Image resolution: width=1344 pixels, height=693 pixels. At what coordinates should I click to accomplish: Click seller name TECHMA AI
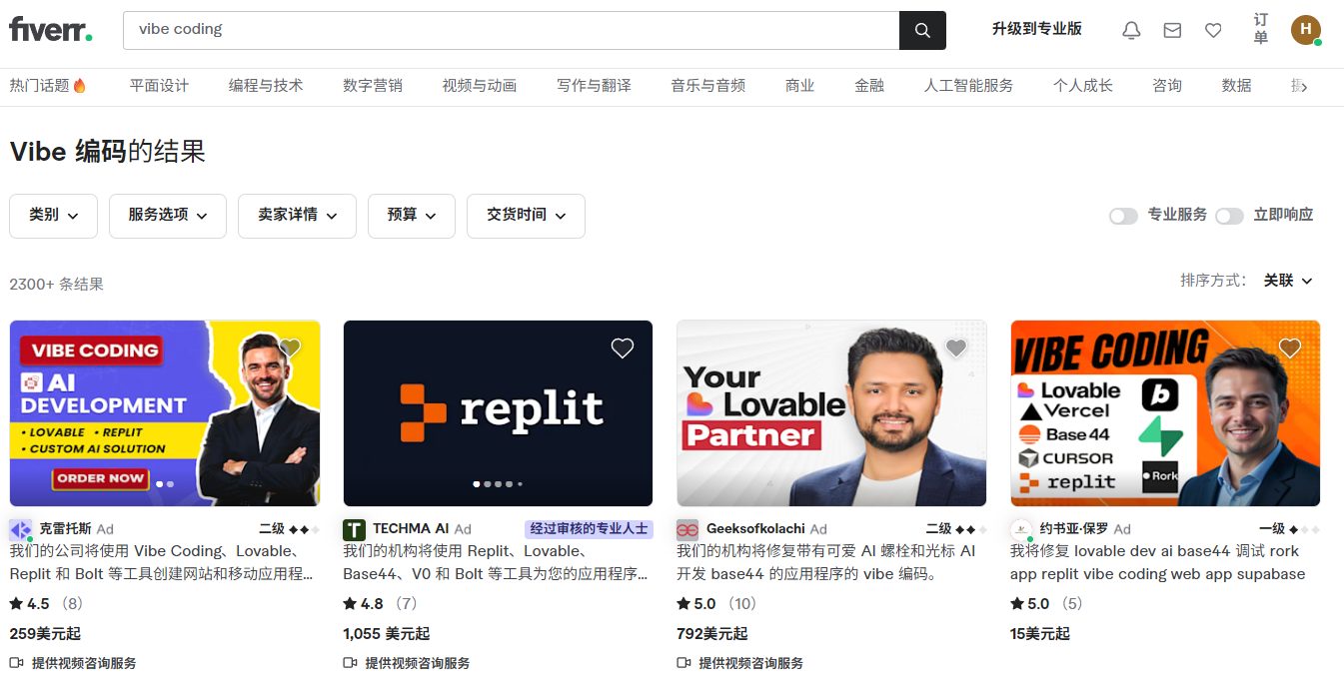pos(411,529)
